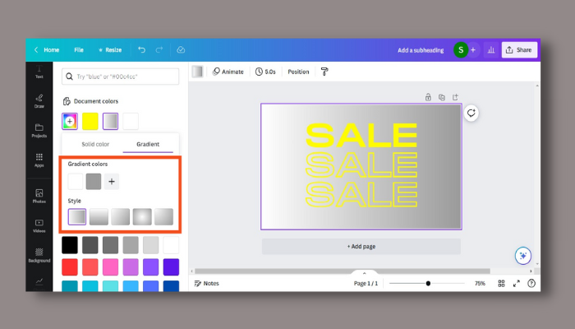Viewport: 575px width, 329px height.
Task: Click the Add a subheading title text
Action: pos(421,50)
